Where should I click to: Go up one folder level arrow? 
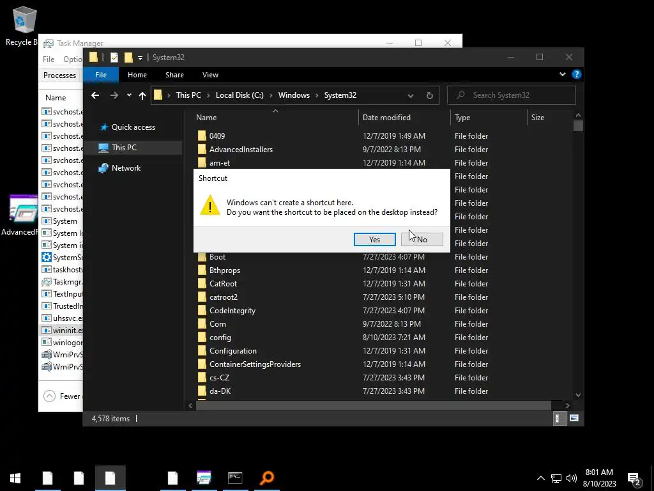[142, 96]
